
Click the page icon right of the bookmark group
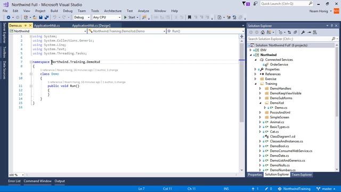point(219,18)
